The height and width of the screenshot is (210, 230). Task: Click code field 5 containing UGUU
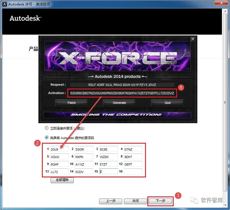[x=59, y=157]
